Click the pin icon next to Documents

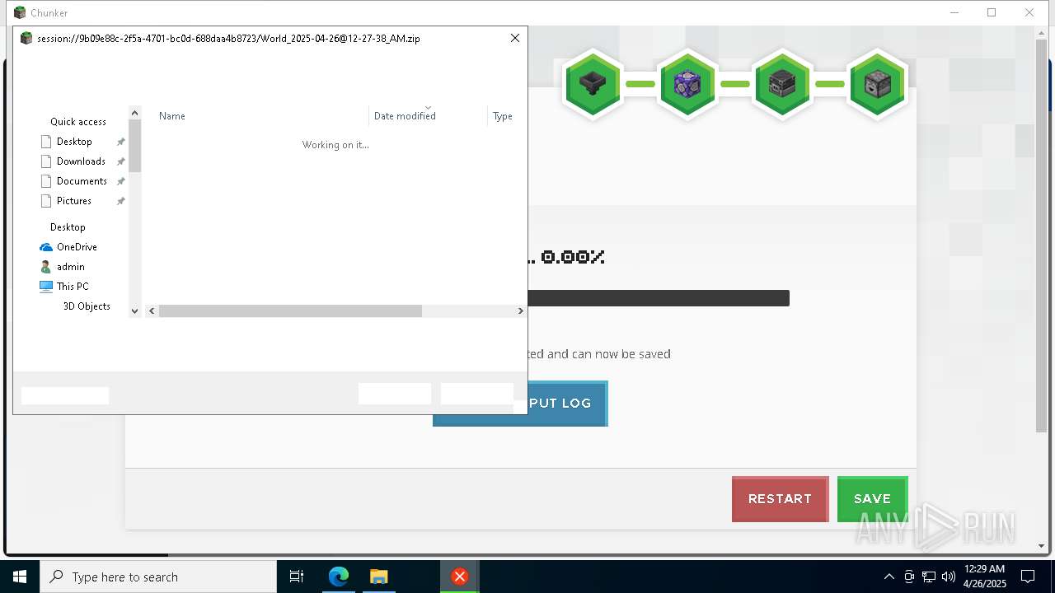click(120, 181)
